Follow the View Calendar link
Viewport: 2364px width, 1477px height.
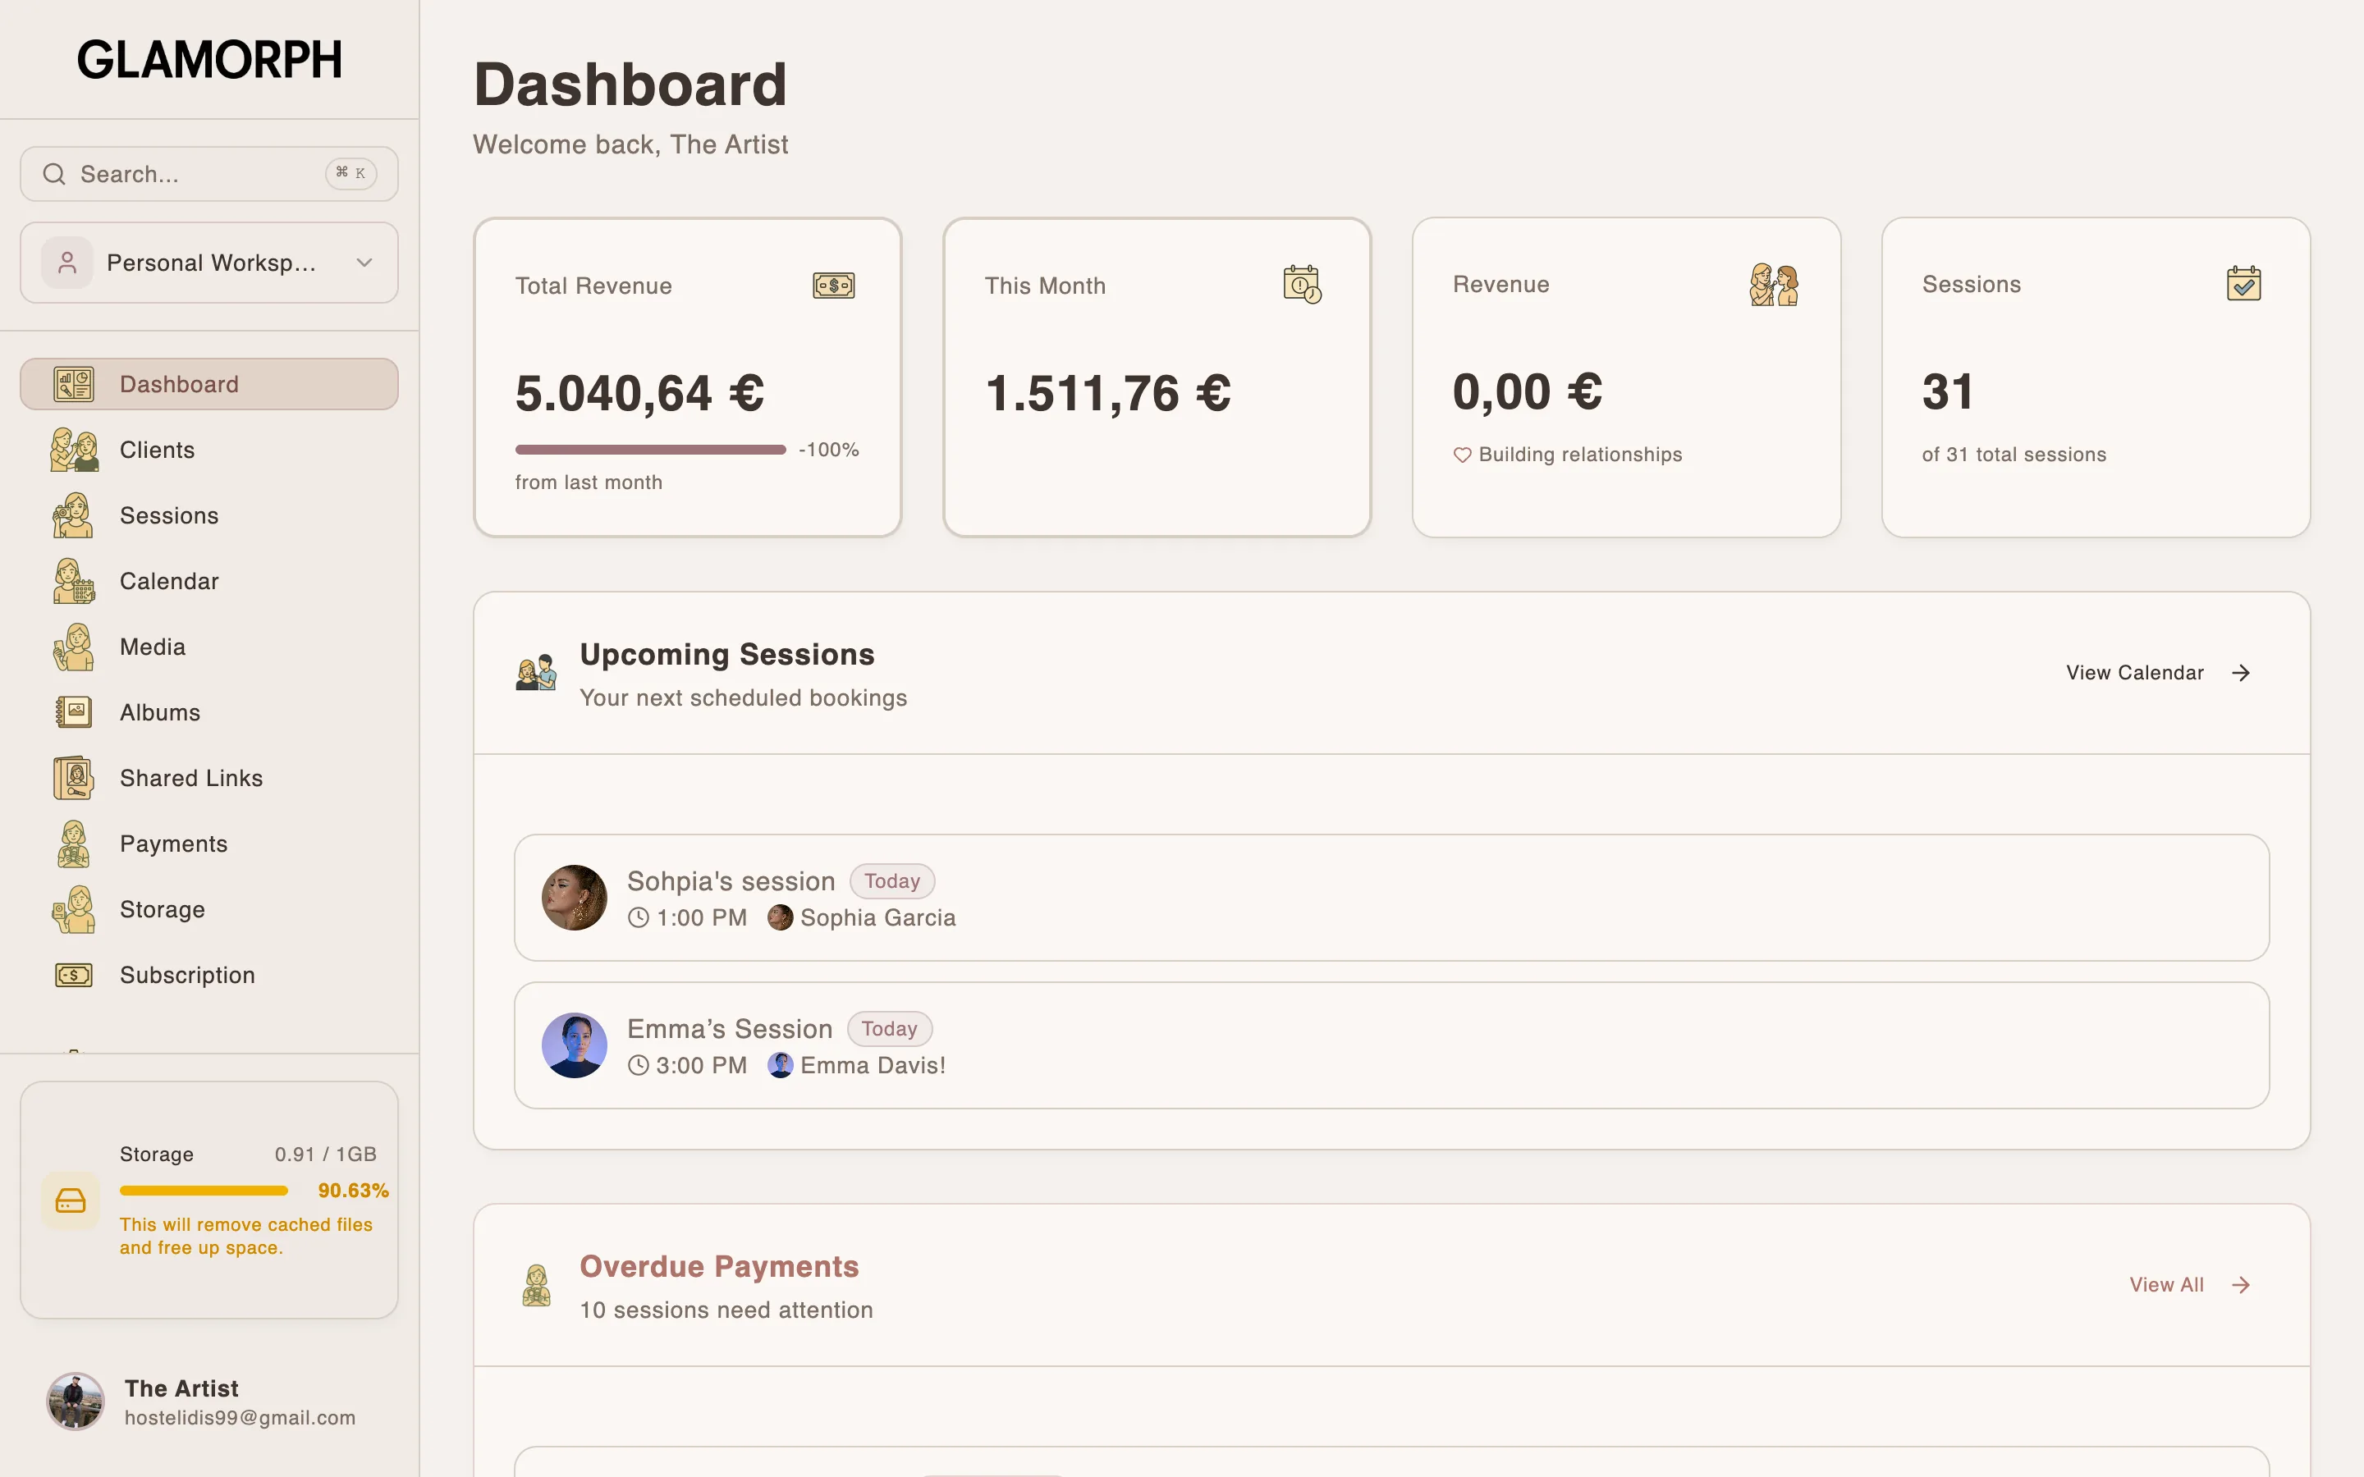(x=2159, y=673)
